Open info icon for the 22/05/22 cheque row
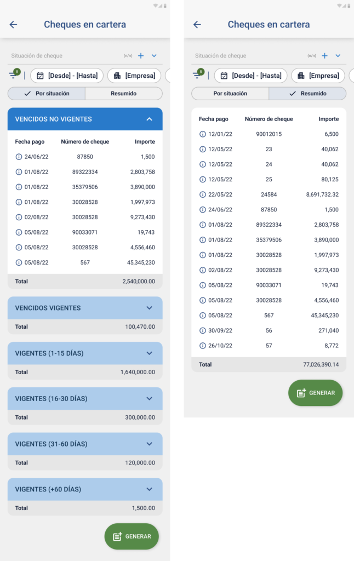The width and height of the screenshot is (354, 561). 202,194
